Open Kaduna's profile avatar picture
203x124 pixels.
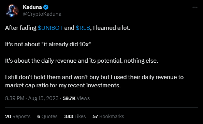[x=12, y=11]
